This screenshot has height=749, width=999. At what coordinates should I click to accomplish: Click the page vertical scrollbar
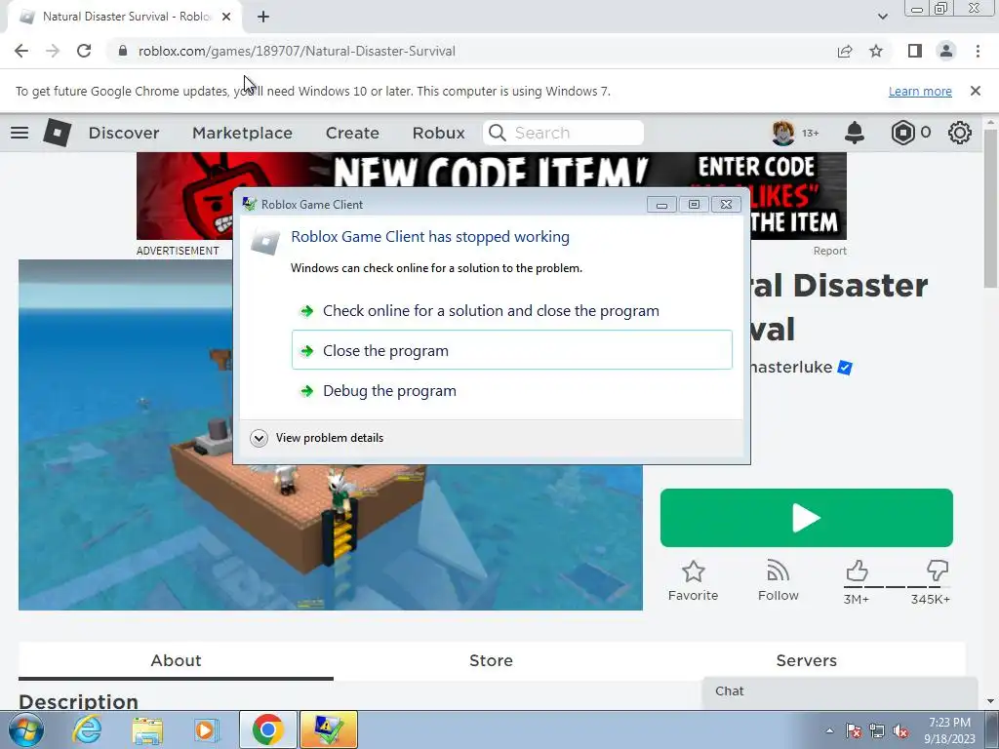[x=990, y=207]
